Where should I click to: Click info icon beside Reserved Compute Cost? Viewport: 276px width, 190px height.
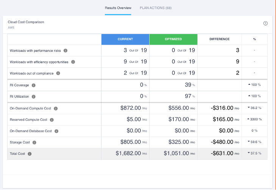tap(52, 120)
